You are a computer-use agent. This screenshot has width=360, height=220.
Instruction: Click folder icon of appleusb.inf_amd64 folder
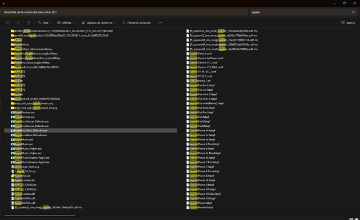pos(12,99)
